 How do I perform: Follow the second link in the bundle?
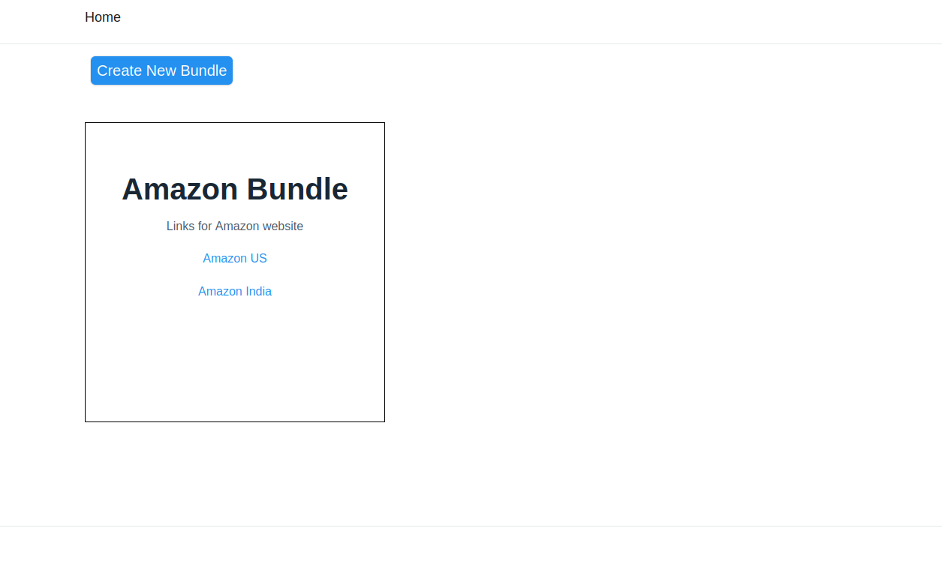point(235,291)
